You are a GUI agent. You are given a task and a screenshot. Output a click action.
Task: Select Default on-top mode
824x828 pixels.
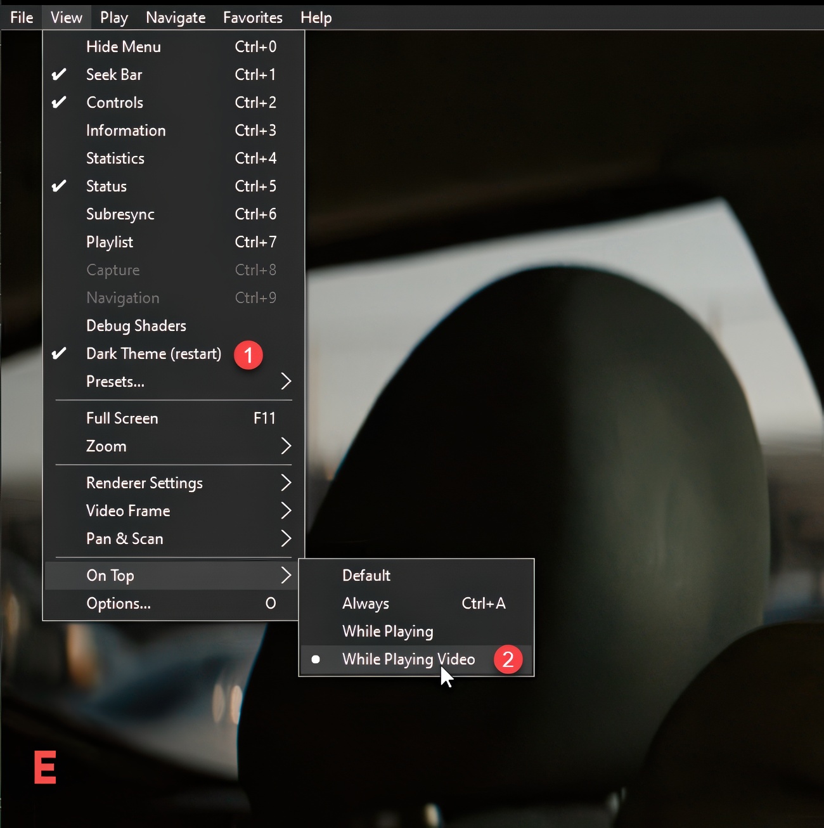click(416, 576)
